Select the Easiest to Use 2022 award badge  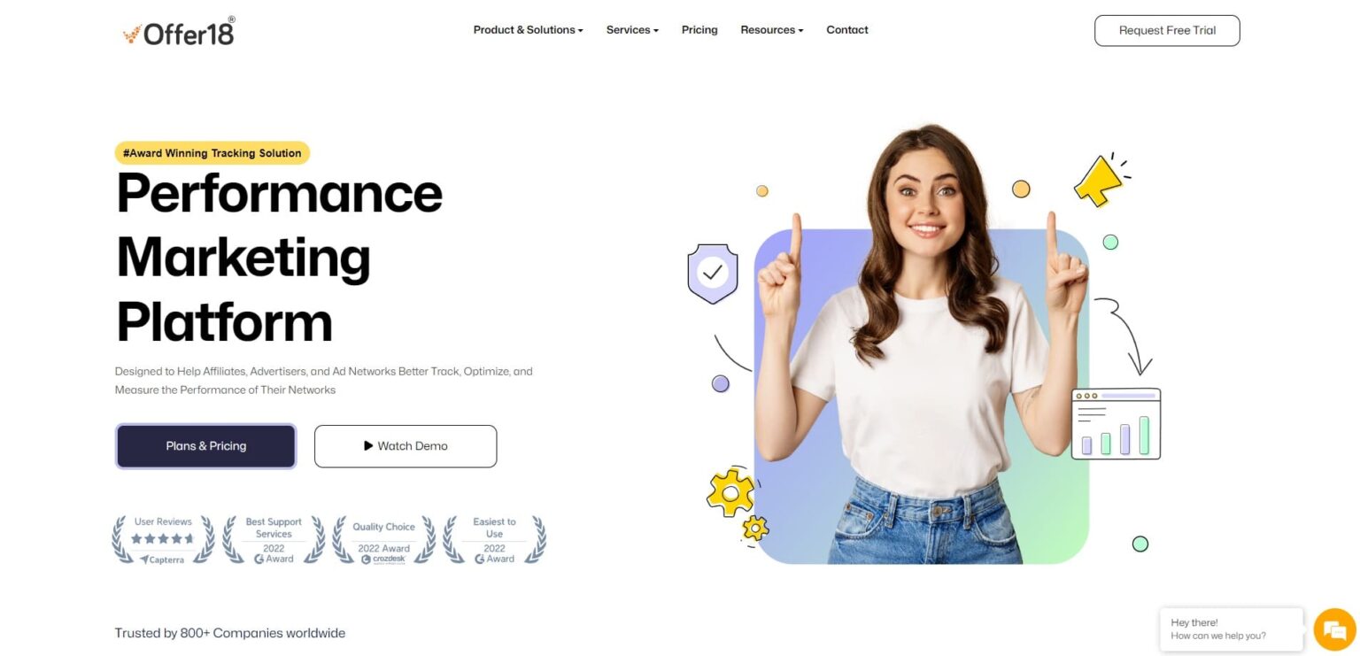point(492,538)
